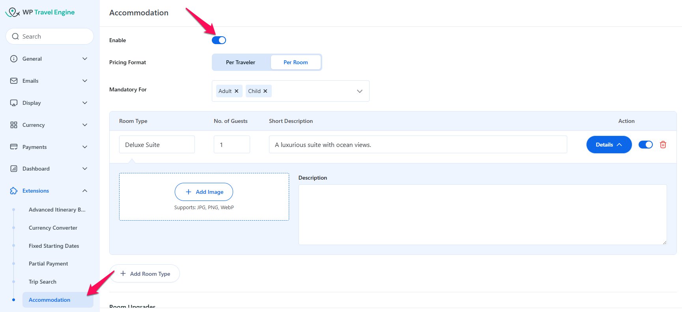
Task: Click the Emails envelope icon
Action: (x=14, y=81)
